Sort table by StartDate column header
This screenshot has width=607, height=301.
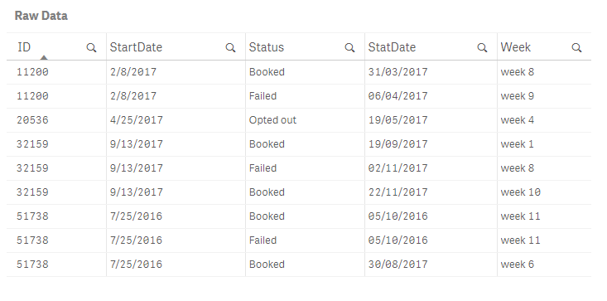click(x=136, y=47)
